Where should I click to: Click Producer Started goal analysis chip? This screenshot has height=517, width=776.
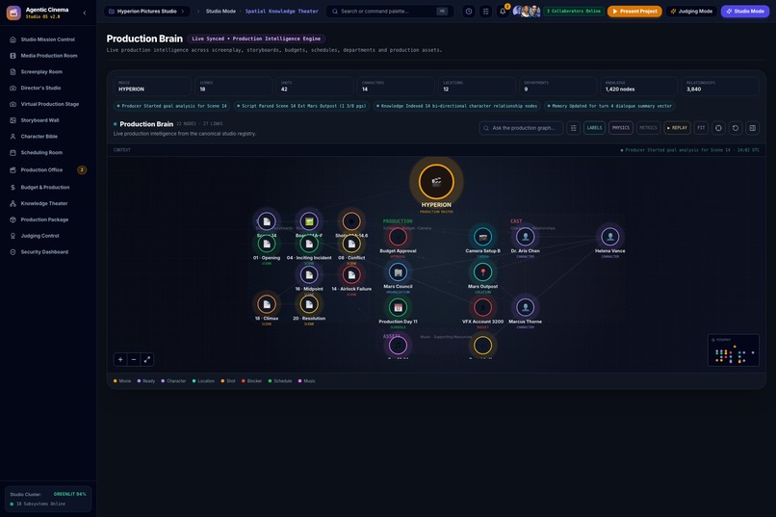[171, 106]
